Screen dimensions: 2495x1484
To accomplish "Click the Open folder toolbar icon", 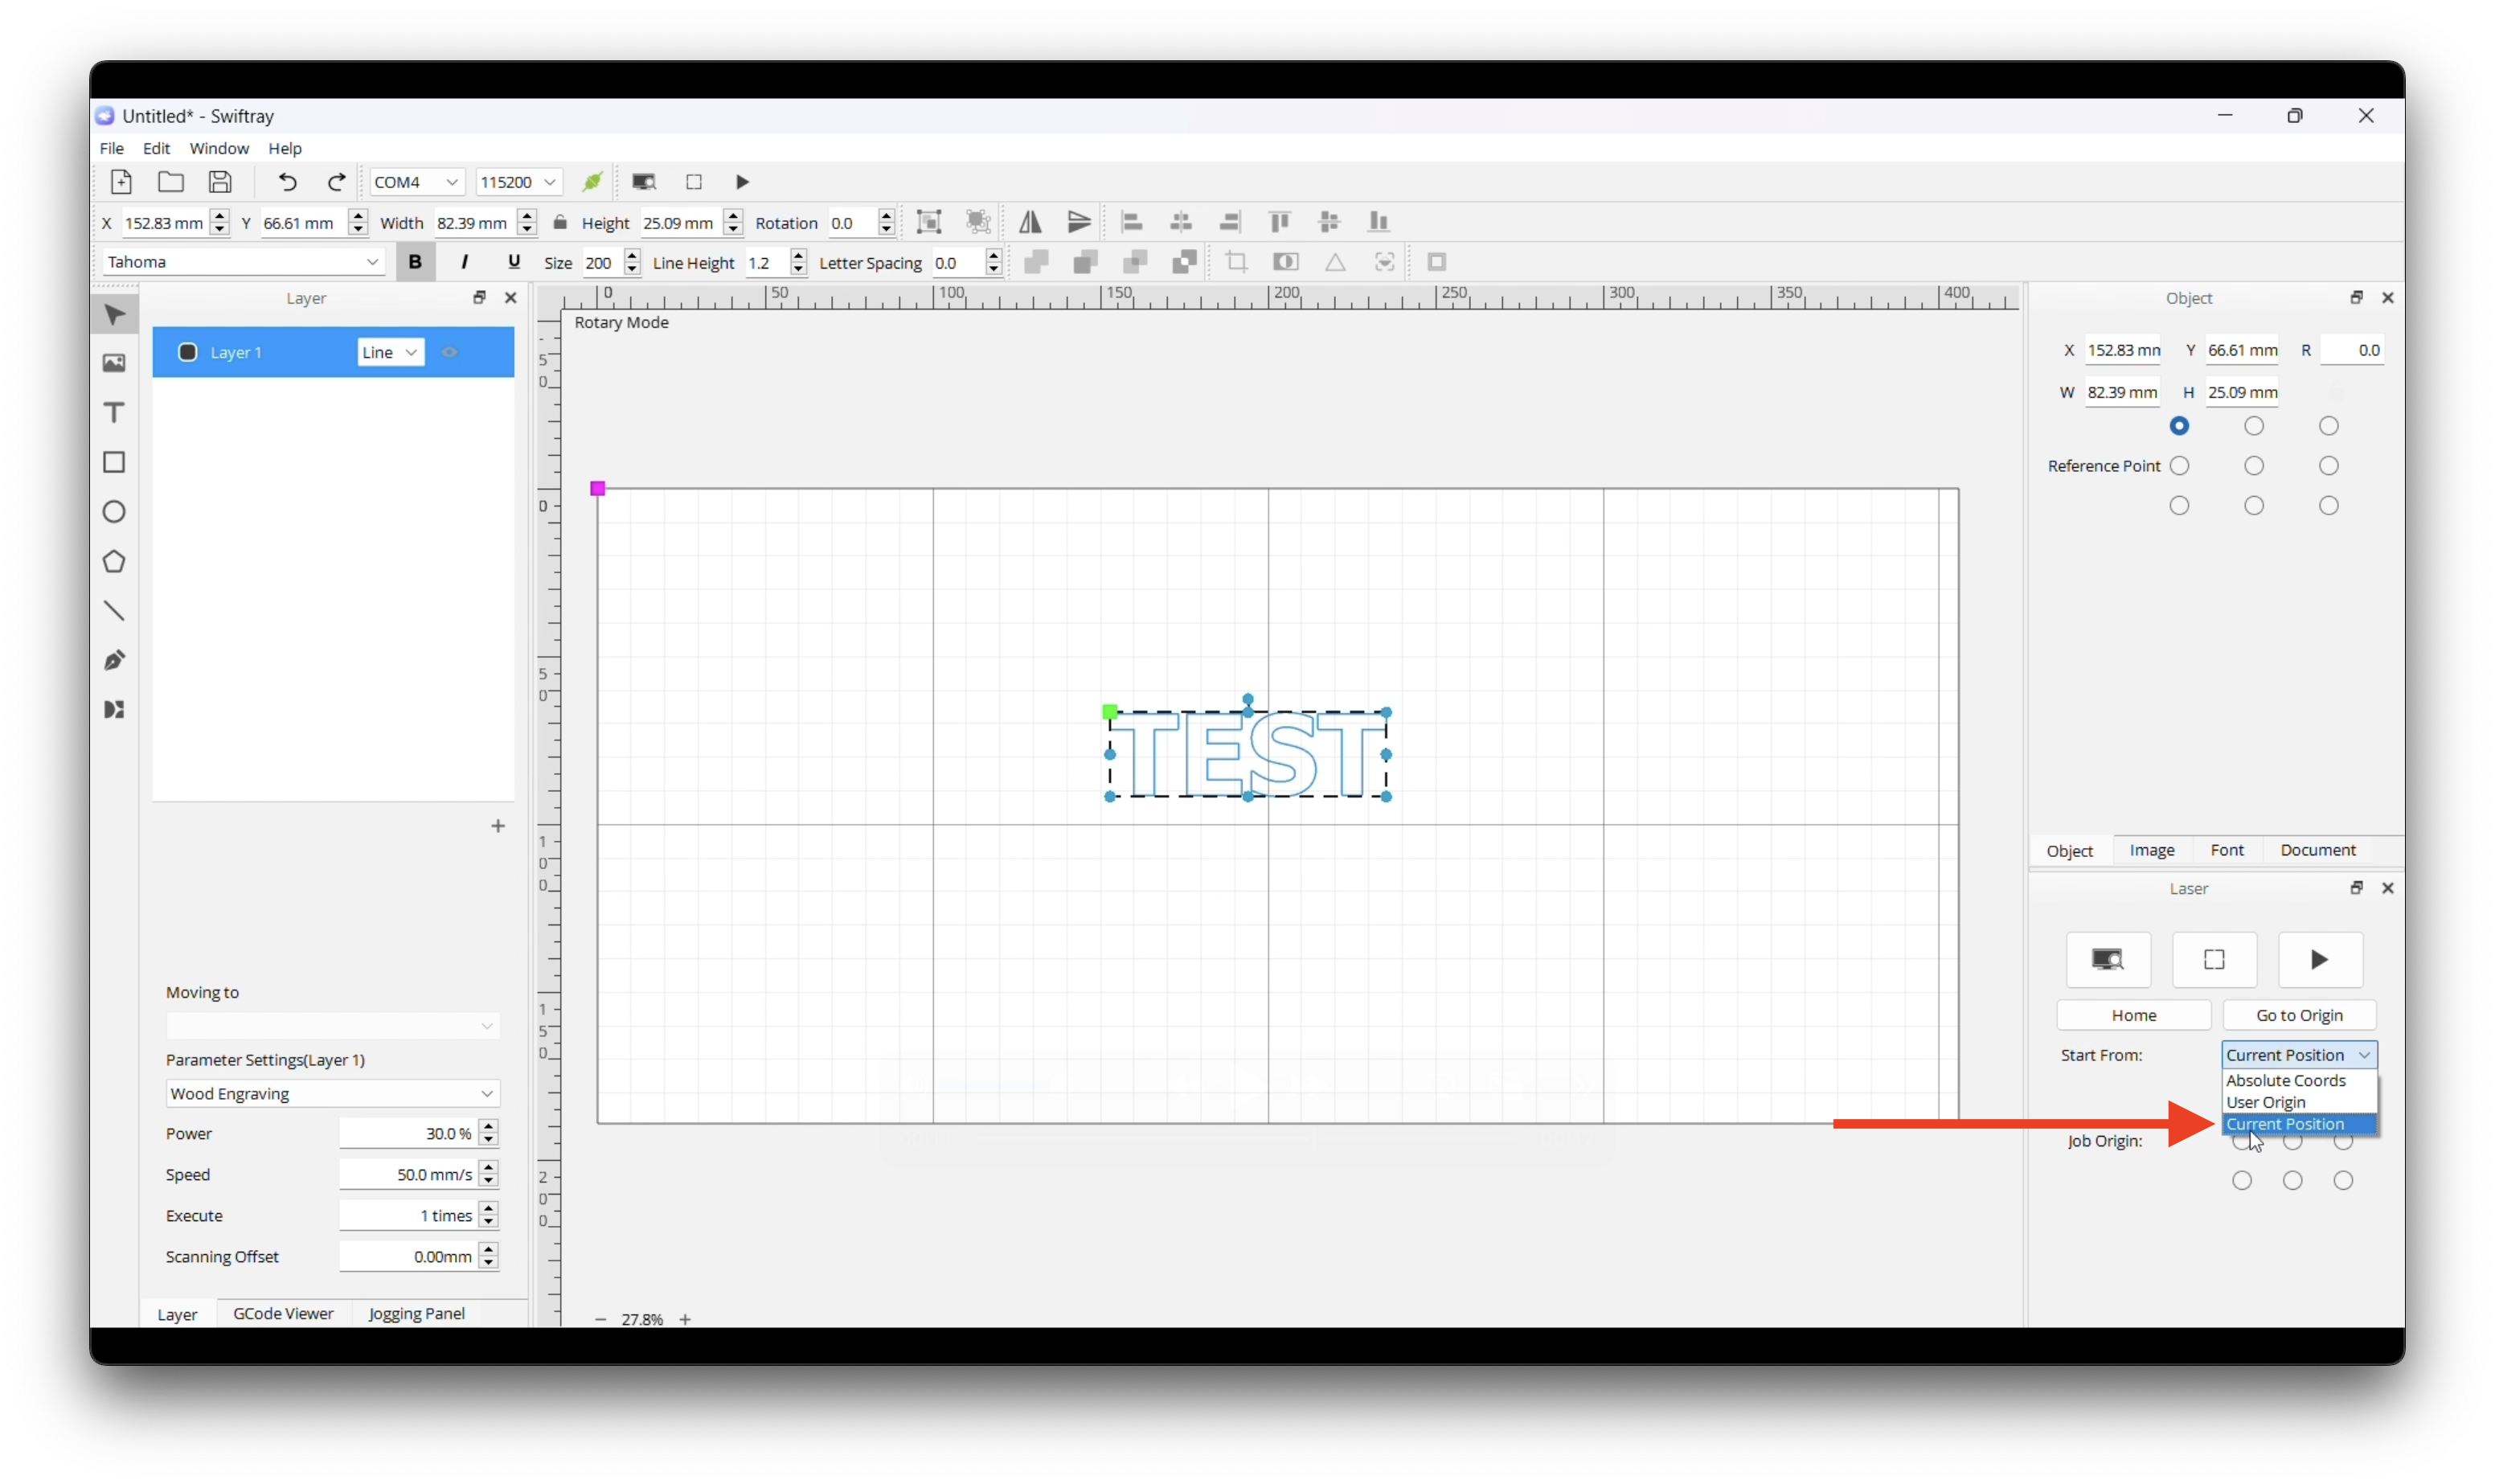I will coord(171,182).
